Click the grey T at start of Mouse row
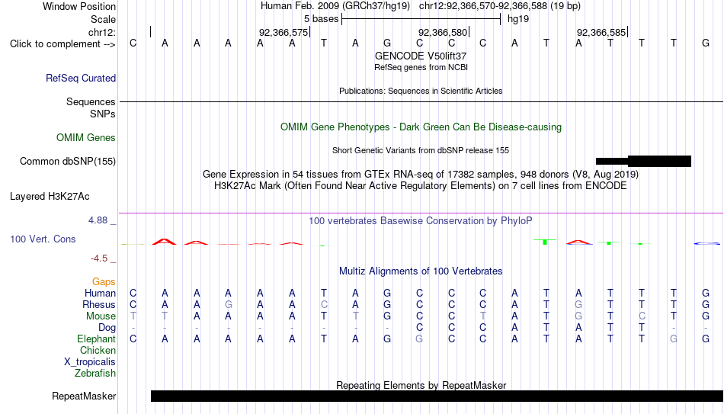The width and height of the screenshot is (724, 414). [133, 316]
